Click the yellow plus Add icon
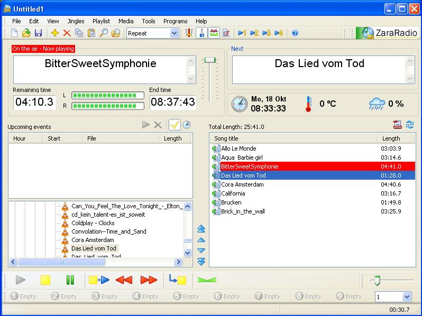 [x=55, y=33]
